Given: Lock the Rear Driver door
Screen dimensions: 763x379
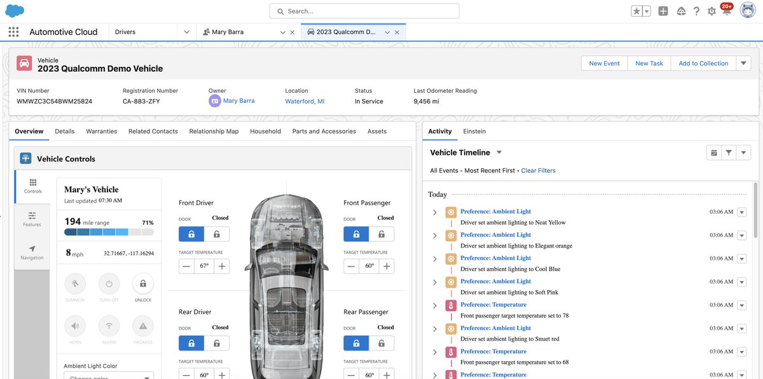Looking at the screenshot, I should (191, 343).
